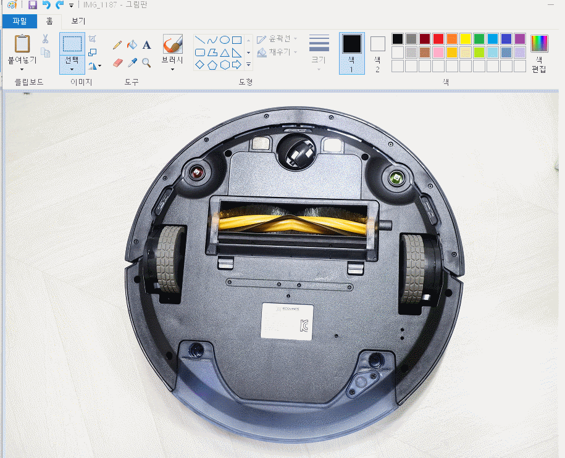Select the Text tool
This screenshot has width=565, height=458.
(x=146, y=44)
